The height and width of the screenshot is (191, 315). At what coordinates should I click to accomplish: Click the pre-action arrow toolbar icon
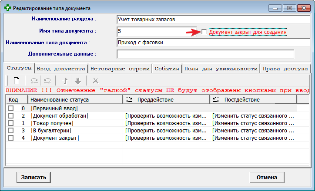pos(34,81)
